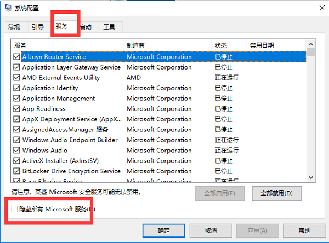Click the 全部禁用(D) button

(277, 193)
